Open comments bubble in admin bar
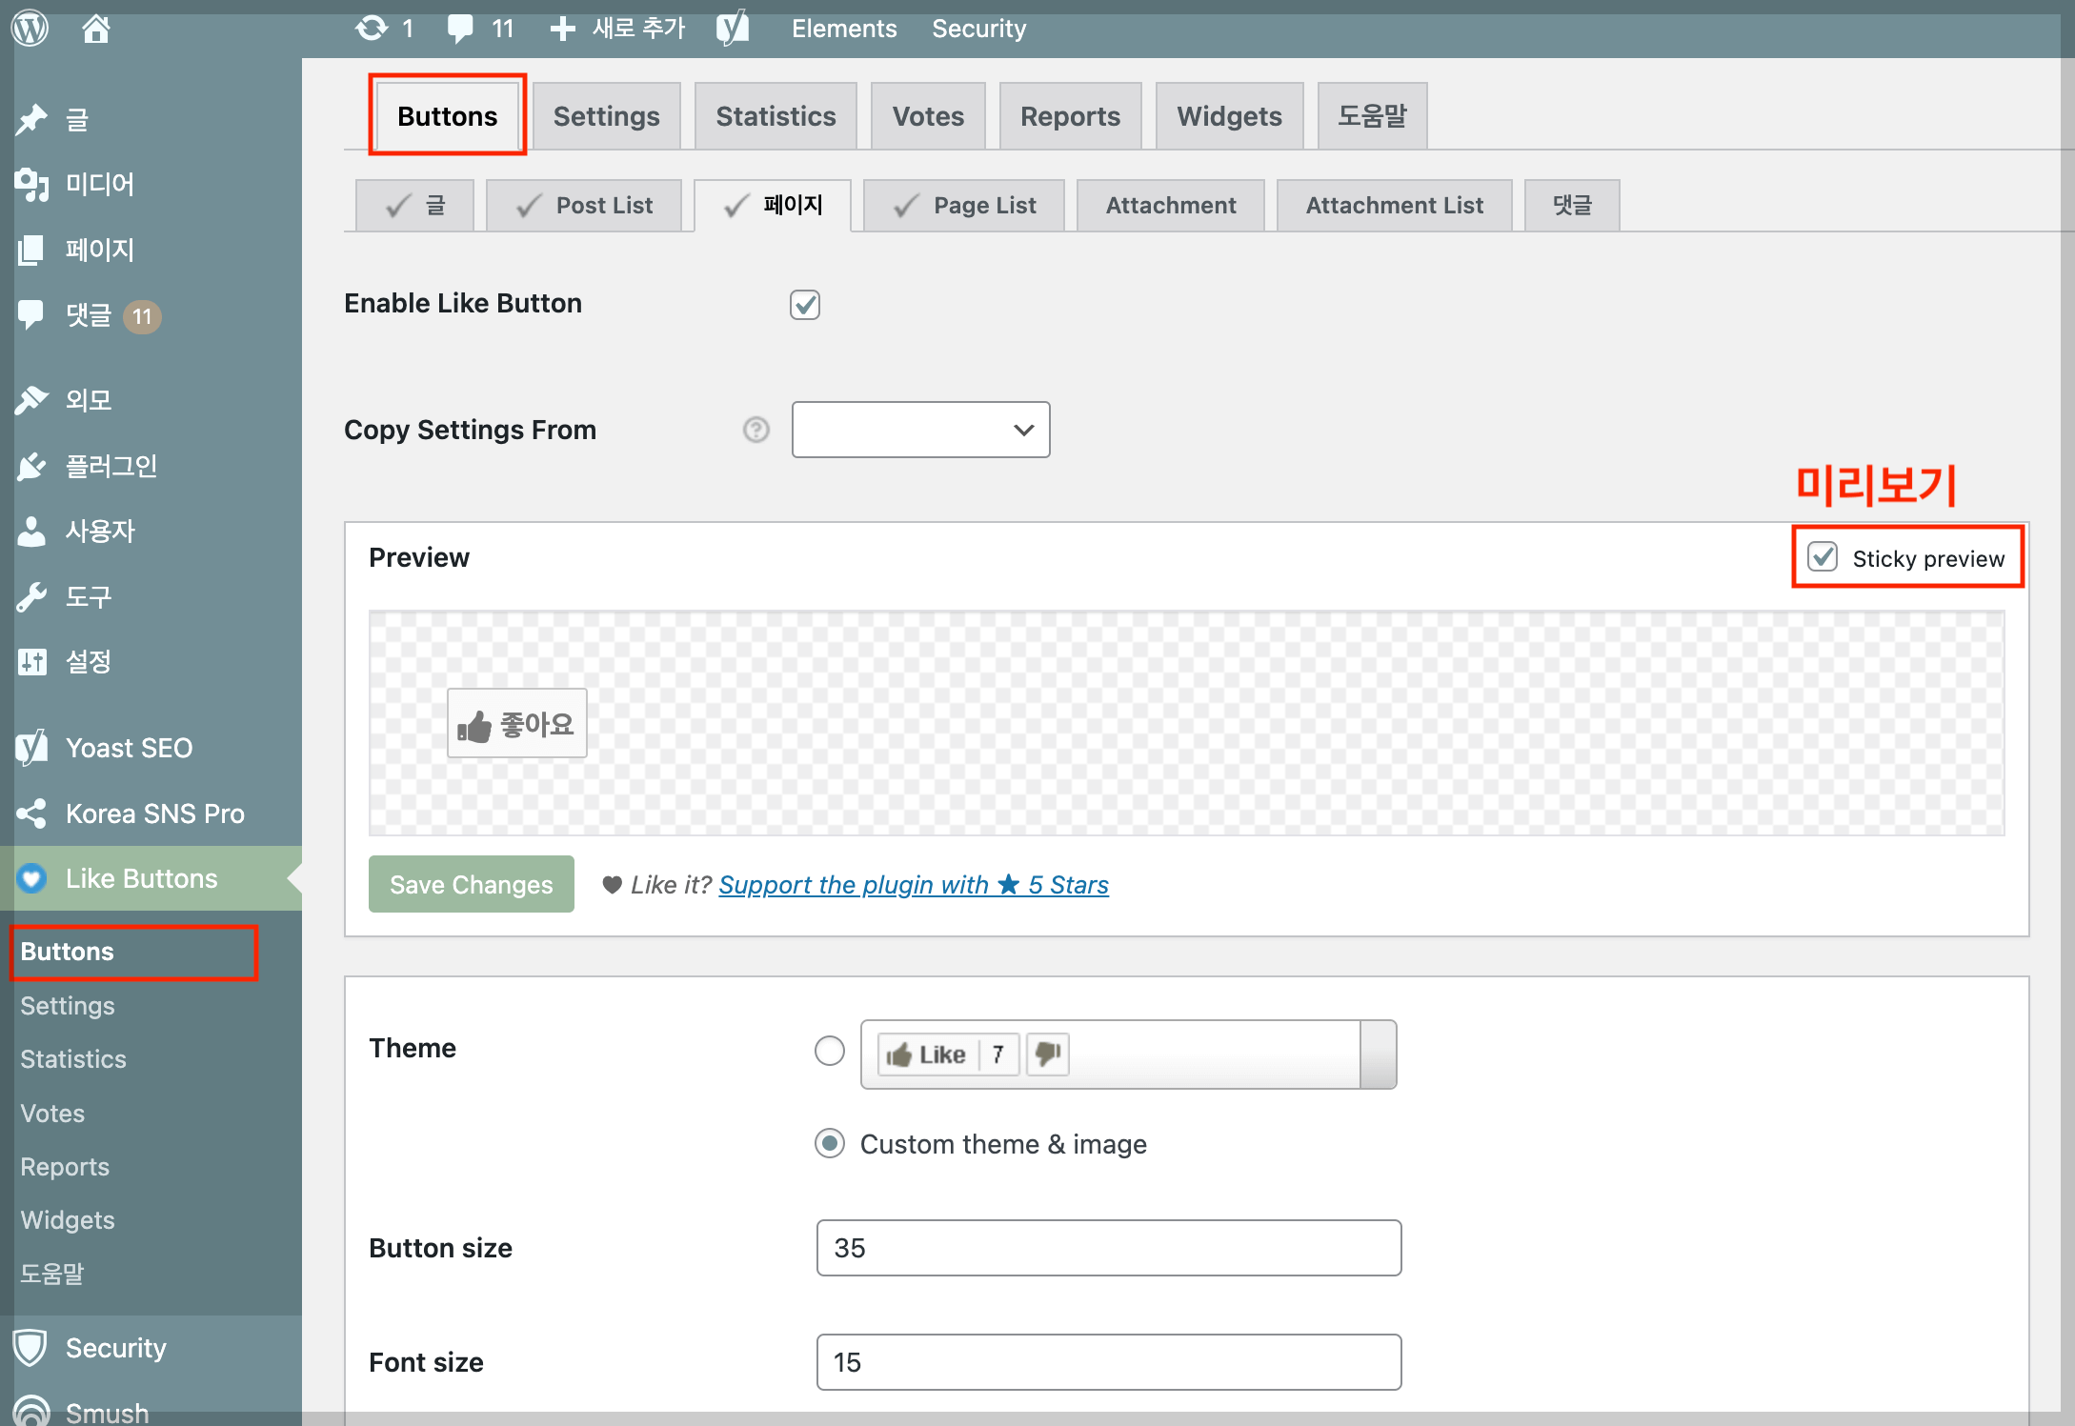This screenshot has width=2075, height=1426. pyautogui.click(x=461, y=29)
